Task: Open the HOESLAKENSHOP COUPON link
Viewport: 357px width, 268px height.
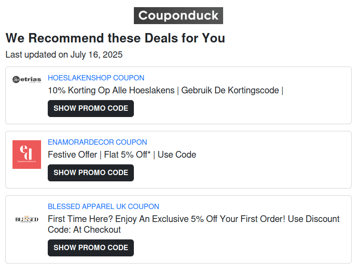Action: pos(96,78)
